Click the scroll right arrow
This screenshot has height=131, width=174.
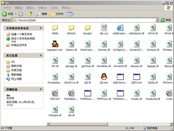pyautogui.click(x=171, y=124)
